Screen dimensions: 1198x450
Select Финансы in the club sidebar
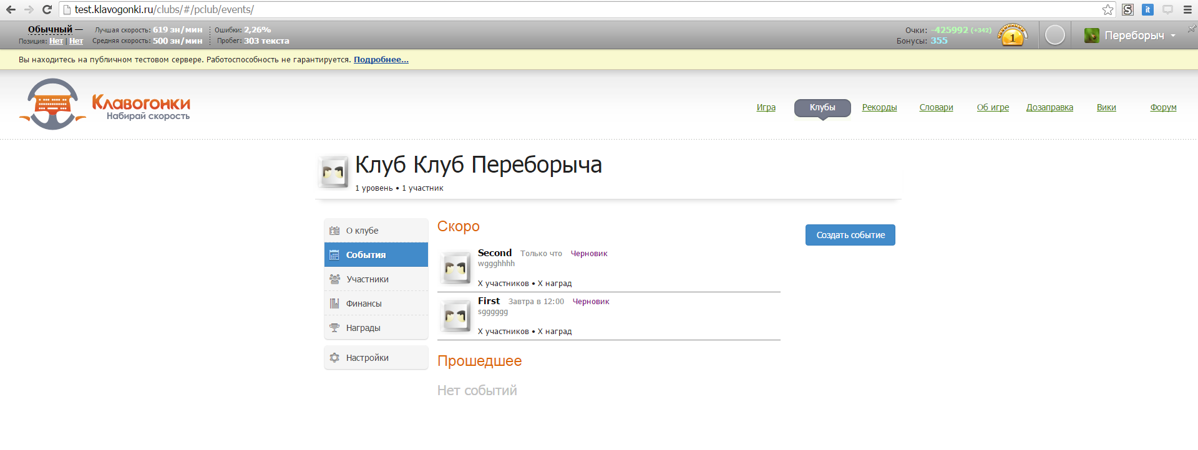(364, 304)
